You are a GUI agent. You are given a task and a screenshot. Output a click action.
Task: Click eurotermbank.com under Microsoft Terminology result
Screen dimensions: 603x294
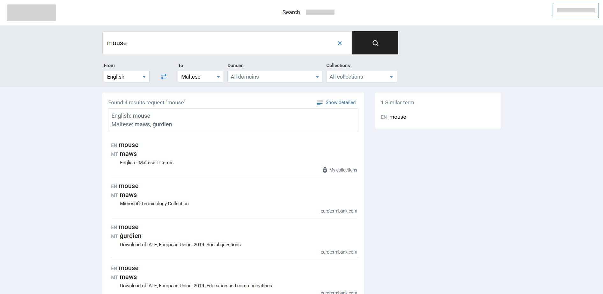click(x=339, y=211)
